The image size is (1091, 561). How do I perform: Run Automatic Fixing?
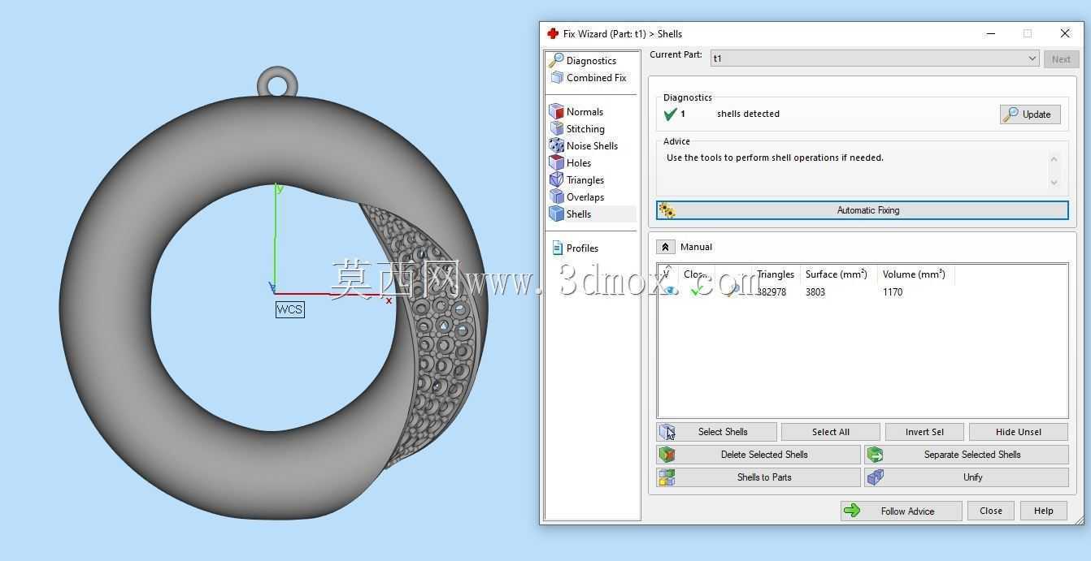[862, 210]
